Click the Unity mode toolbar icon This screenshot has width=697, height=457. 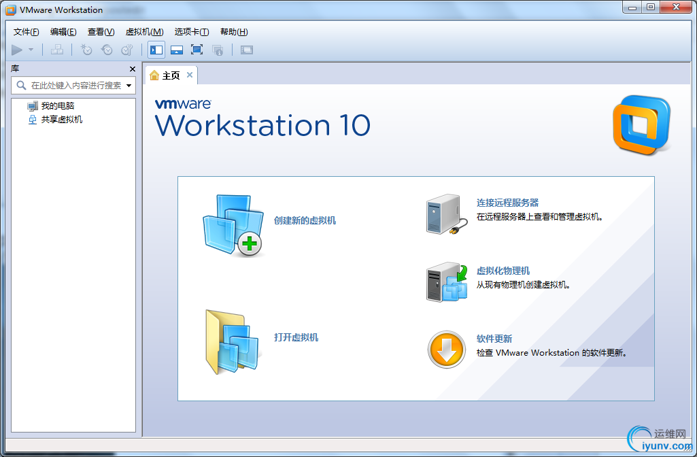click(x=218, y=50)
